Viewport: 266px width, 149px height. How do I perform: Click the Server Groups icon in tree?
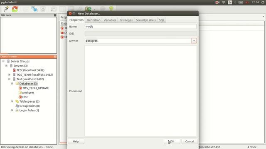coord(8,61)
